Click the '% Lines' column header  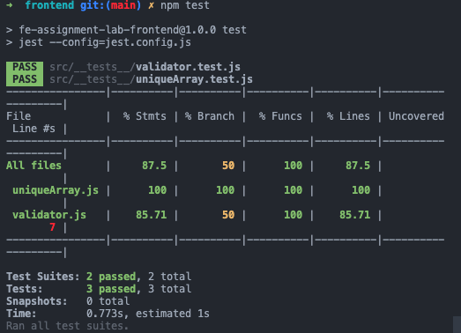[348, 116]
